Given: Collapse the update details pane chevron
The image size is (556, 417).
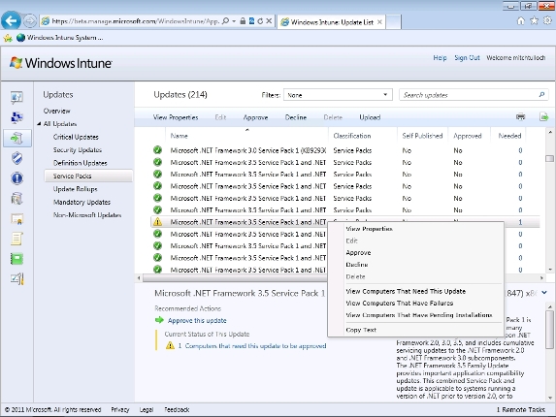Looking at the screenshot, I should tap(544, 293).
